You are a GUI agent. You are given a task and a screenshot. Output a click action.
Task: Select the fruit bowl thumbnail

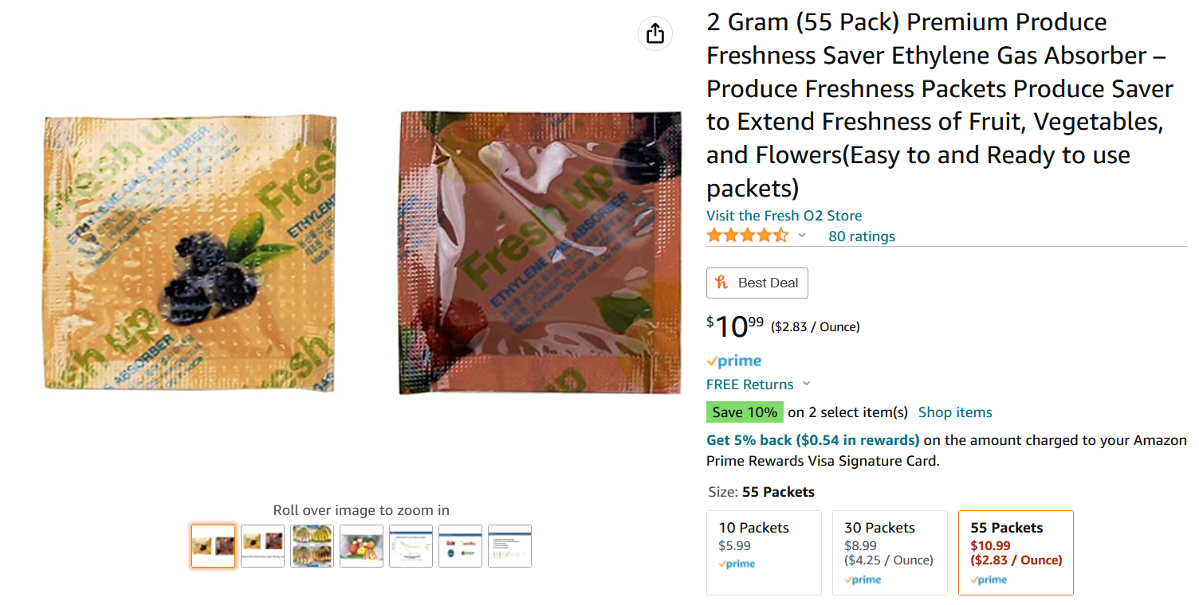(362, 546)
